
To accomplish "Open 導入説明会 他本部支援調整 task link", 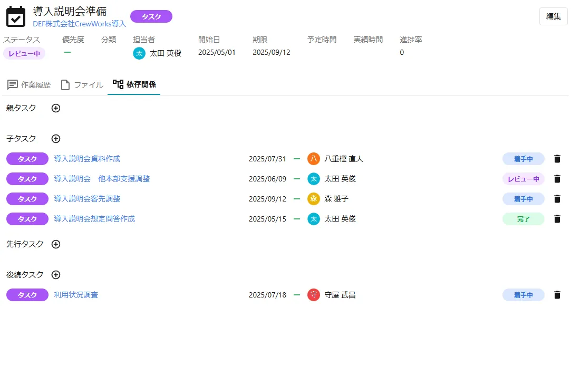I will [x=102, y=179].
